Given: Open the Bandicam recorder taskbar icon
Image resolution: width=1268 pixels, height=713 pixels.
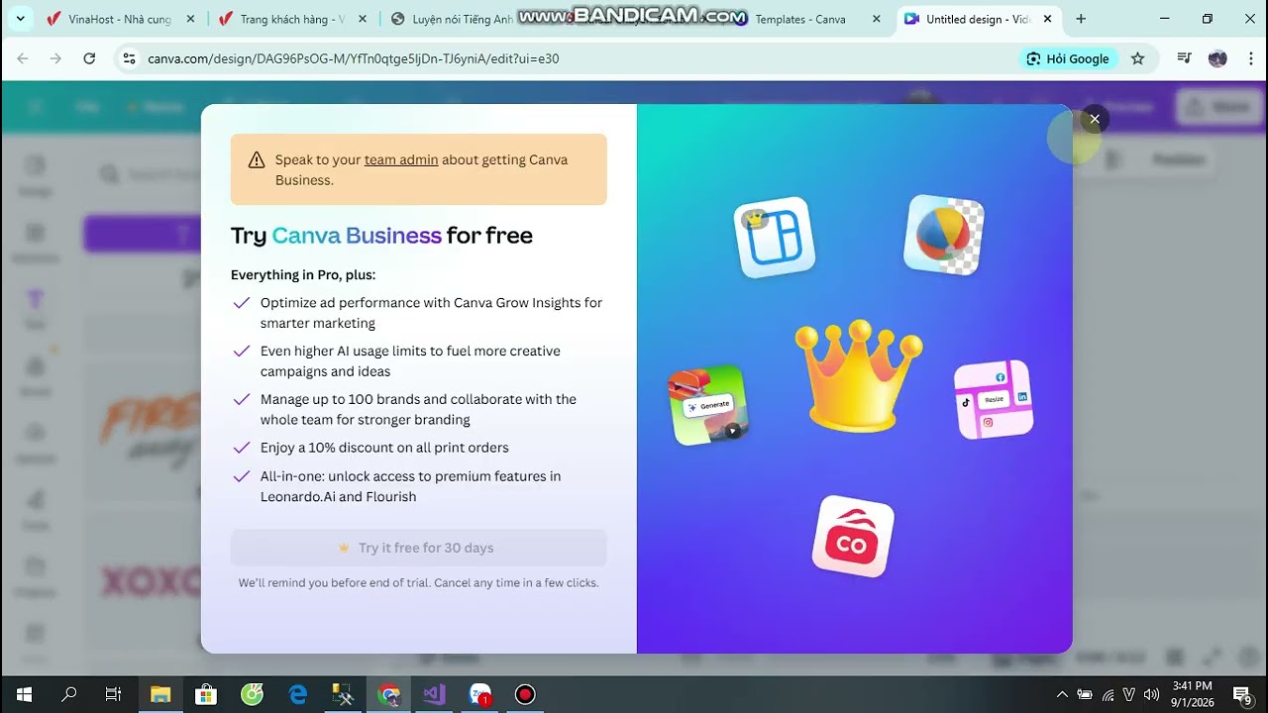Looking at the screenshot, I should pos(525,694).
